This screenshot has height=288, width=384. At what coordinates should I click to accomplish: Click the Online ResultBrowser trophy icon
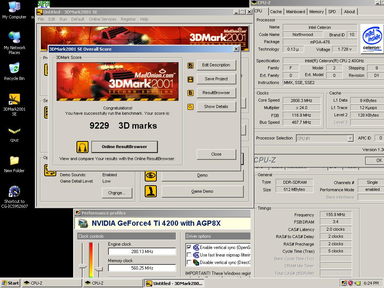pos(82,147)
